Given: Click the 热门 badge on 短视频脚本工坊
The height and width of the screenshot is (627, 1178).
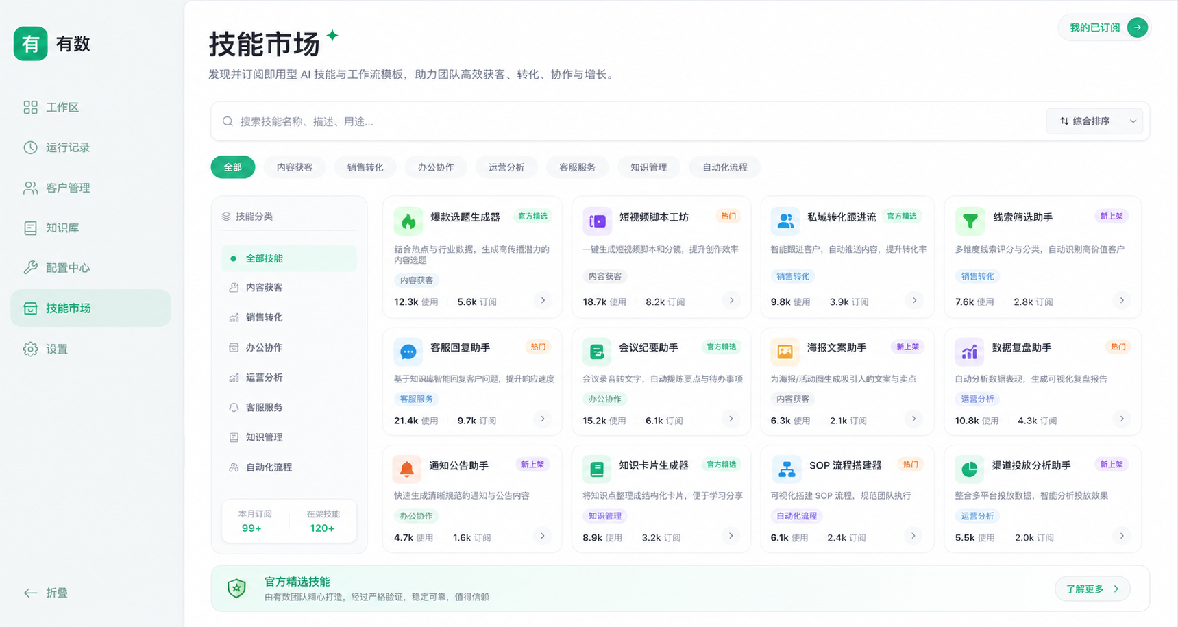Looking at the screenshot, I should coord(728,217).
